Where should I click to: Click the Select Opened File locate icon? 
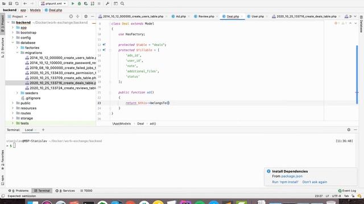71,16
